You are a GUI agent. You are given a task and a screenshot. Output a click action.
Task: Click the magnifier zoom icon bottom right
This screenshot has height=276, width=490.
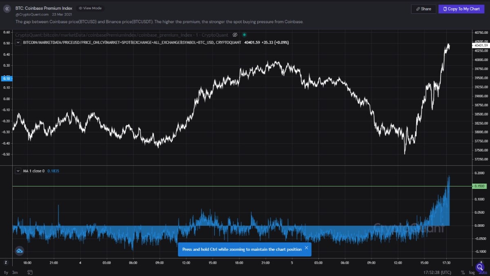tap(480, 267)
